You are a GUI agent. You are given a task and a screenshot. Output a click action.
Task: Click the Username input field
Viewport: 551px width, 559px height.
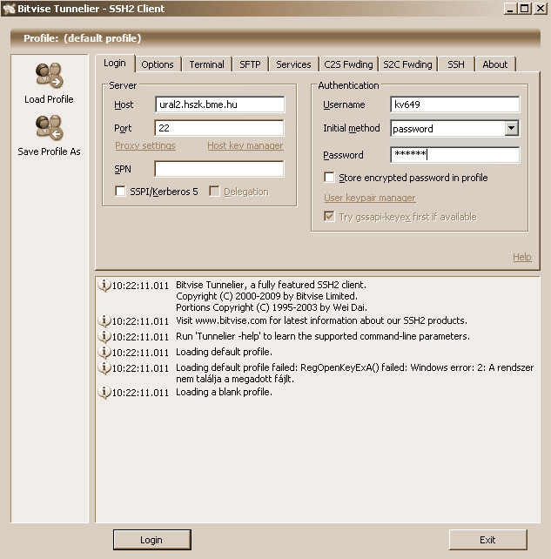[454, 104]
